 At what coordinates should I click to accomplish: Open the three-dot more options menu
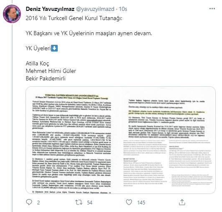click(x=212, y=9)
